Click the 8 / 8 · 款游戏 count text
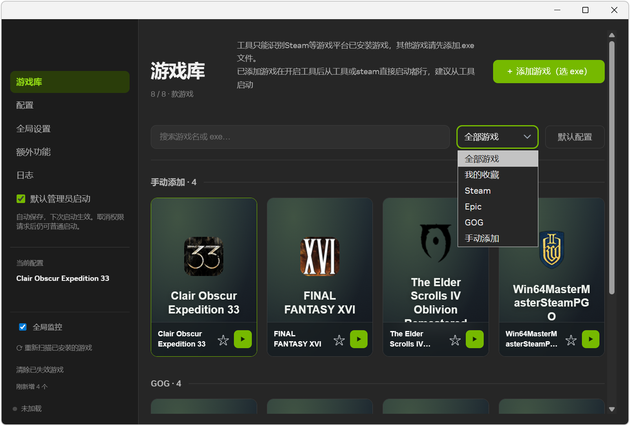Screen dimensions: 630x426 [x=172, y=94]
